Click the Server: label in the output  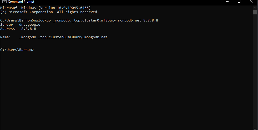7,25
